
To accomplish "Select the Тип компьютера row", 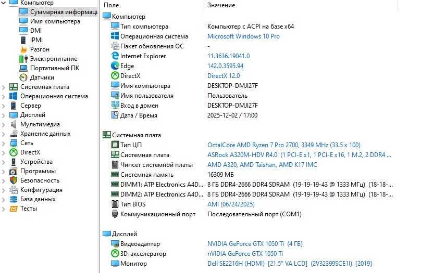I will tap(250, 27).
